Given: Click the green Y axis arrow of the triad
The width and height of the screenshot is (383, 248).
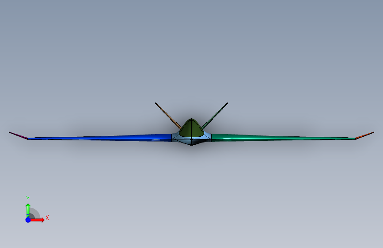Looking at the screenshot, I should click(28, 210).
